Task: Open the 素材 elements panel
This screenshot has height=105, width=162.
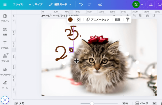Action: [x=5, y=32]
